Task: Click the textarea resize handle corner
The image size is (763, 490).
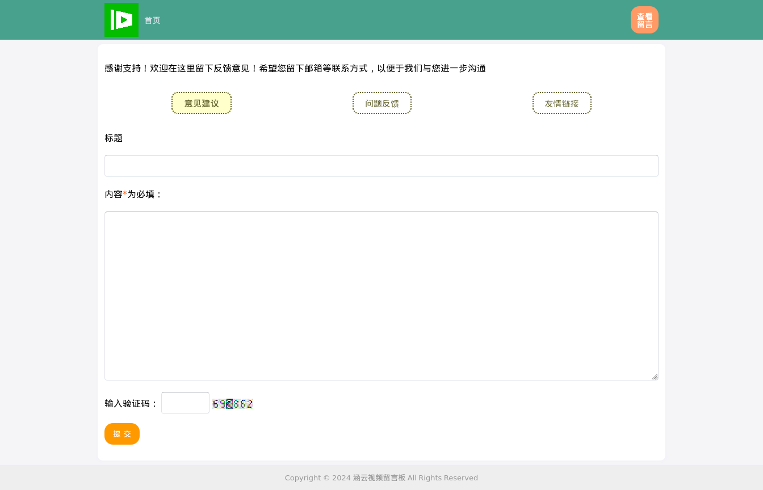Action: [655, 377]
